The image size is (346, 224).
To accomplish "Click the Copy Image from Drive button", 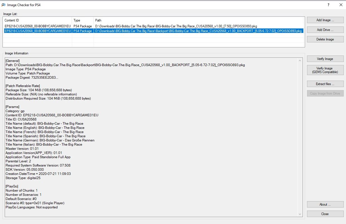I will [x=325, y=93].
